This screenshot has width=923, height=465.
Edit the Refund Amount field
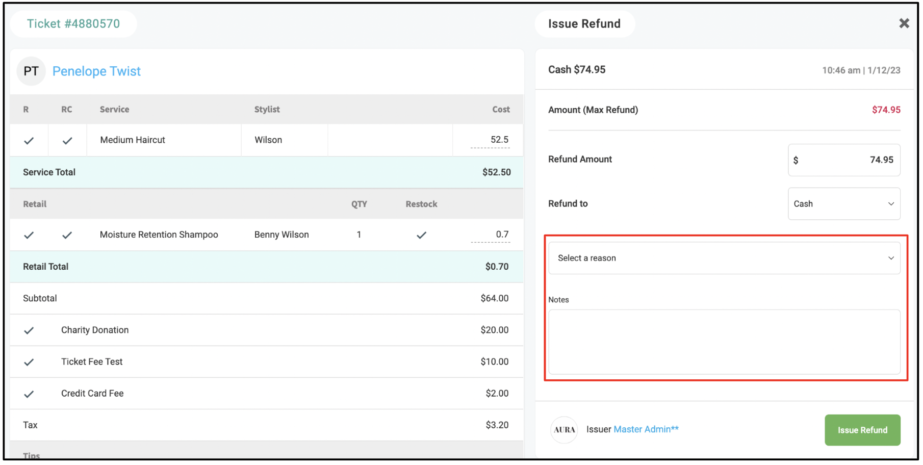coord(844,160)
